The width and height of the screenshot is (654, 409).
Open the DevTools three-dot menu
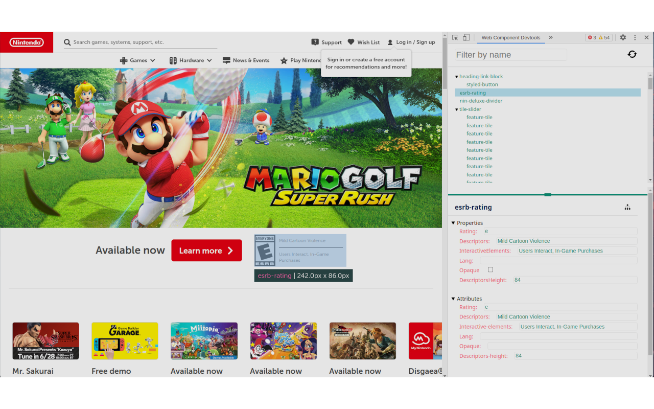[x=635, y=37]
